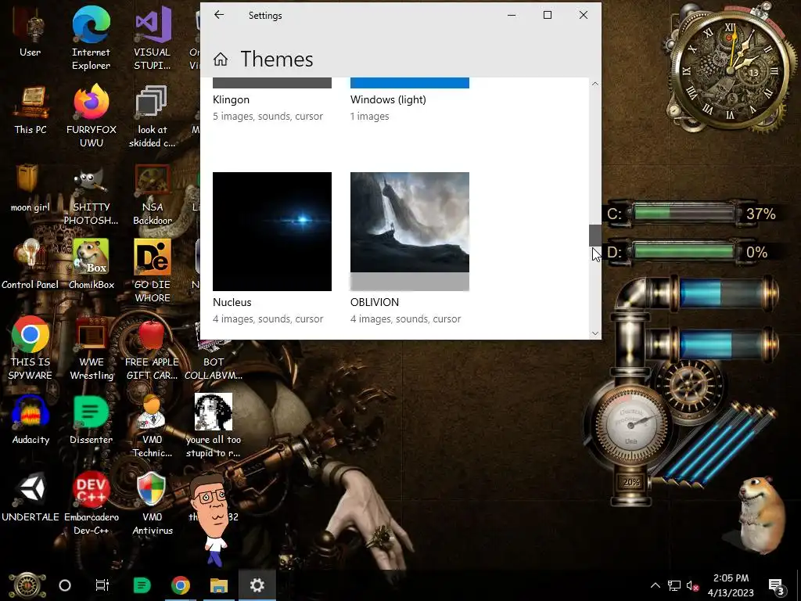
Task: Click the C: drive usage bar
Action: pyautogui.click(x=684, y=213)
